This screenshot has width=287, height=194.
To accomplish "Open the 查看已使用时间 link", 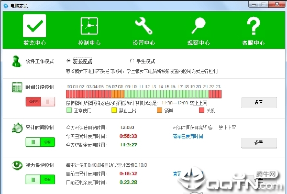I will [188, 136].
